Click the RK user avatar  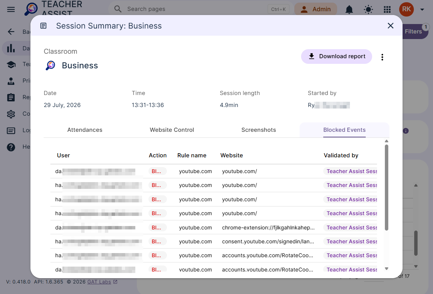406,9
